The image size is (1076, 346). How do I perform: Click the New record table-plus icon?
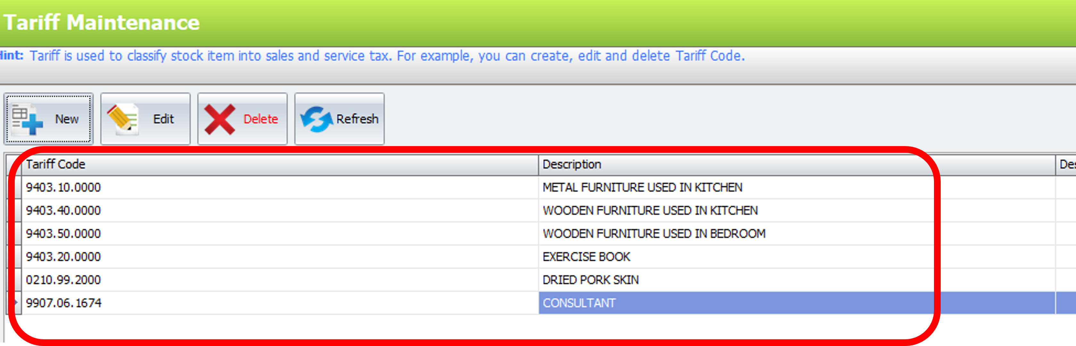(x=27, y=120)
